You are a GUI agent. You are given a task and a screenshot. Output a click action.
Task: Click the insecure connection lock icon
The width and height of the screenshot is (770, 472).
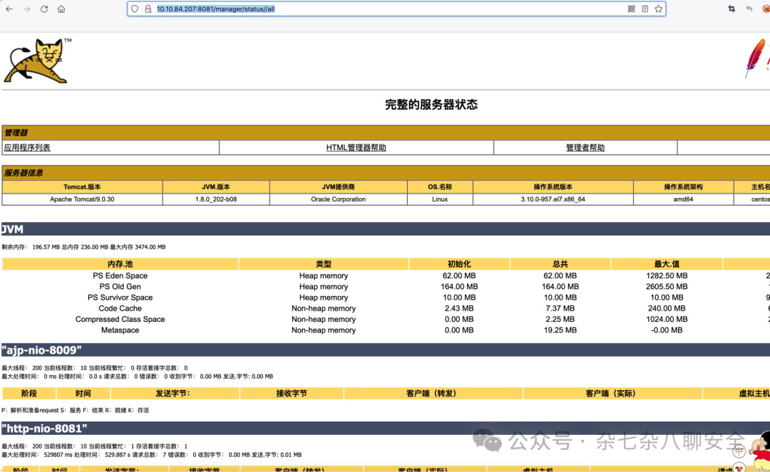(148, 9)
